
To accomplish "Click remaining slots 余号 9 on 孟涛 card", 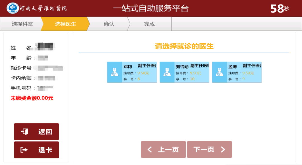I will 237,79.
